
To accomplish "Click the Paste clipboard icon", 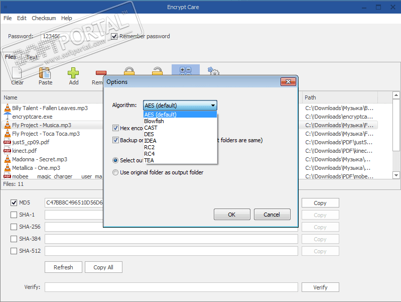I will coord(45,73).
